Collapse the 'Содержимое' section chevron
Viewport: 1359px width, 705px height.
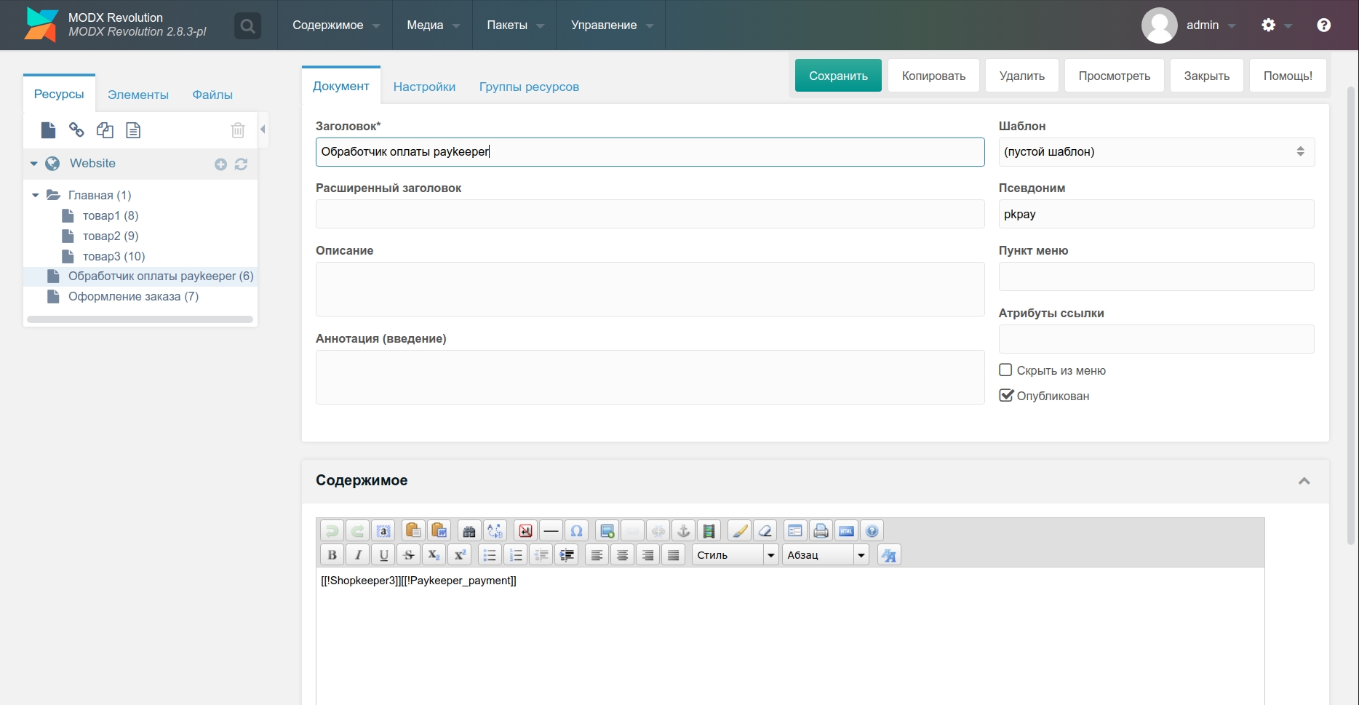[x=1304, y=481]
